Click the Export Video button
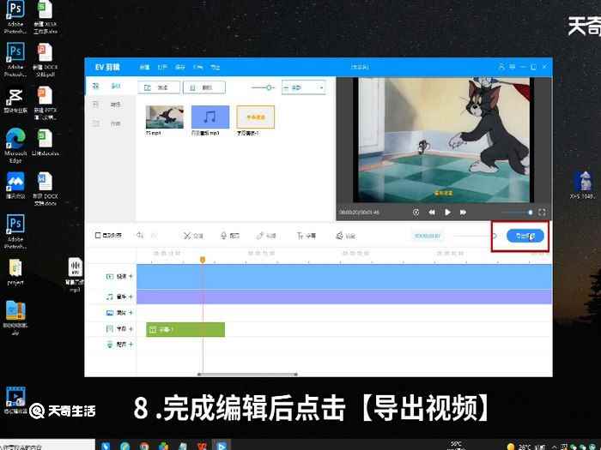Image resolution: width=601 pixels, height=450 pixels. click(x=525, y=236)
